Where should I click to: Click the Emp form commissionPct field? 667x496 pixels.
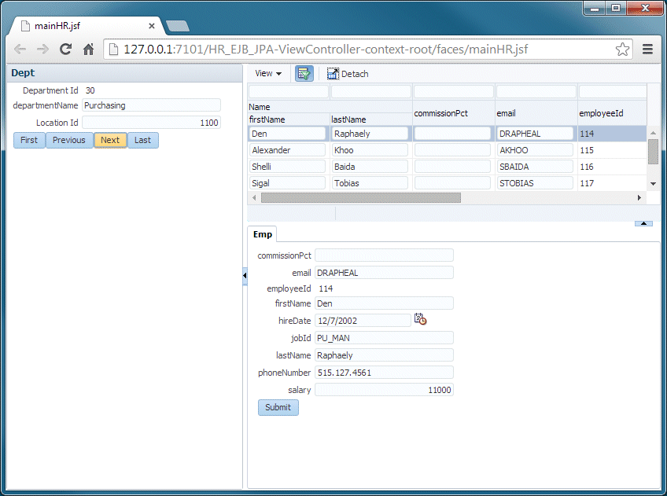(384, 255)
